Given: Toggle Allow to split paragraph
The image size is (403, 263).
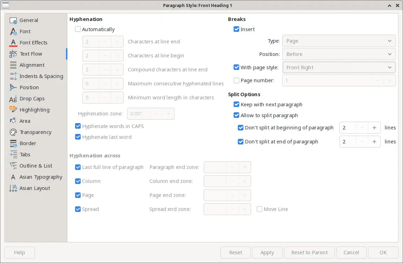Looking at the screenshot, I should click(236, 115).
